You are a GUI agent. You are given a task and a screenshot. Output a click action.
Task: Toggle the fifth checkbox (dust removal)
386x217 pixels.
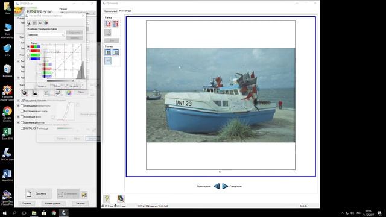(22, 122)
